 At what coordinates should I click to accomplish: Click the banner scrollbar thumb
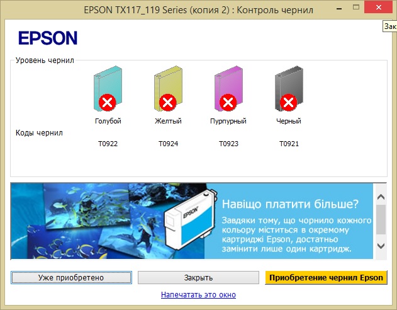pyautogui.click(x=381, y=219)
